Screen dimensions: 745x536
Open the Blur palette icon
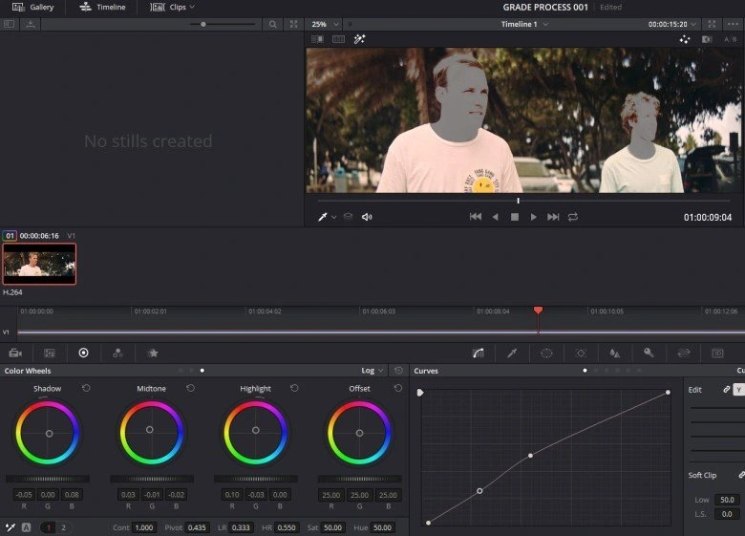615,354
